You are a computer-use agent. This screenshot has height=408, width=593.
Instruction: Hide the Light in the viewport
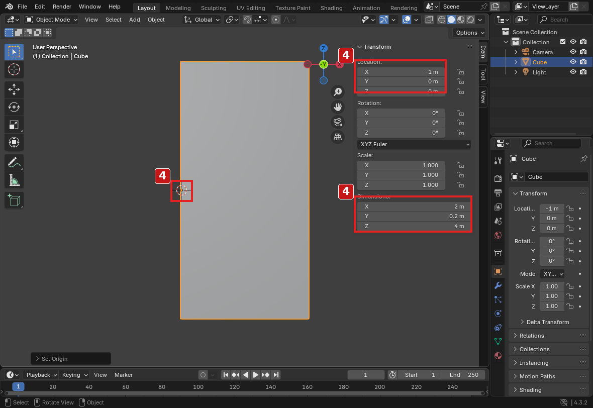573,72
